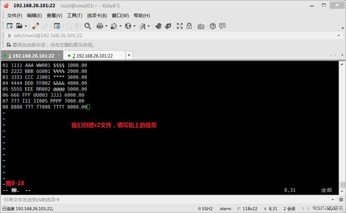Screen dimensions: 346x213
Task: Click the plus new tab button
Action: 129,55
